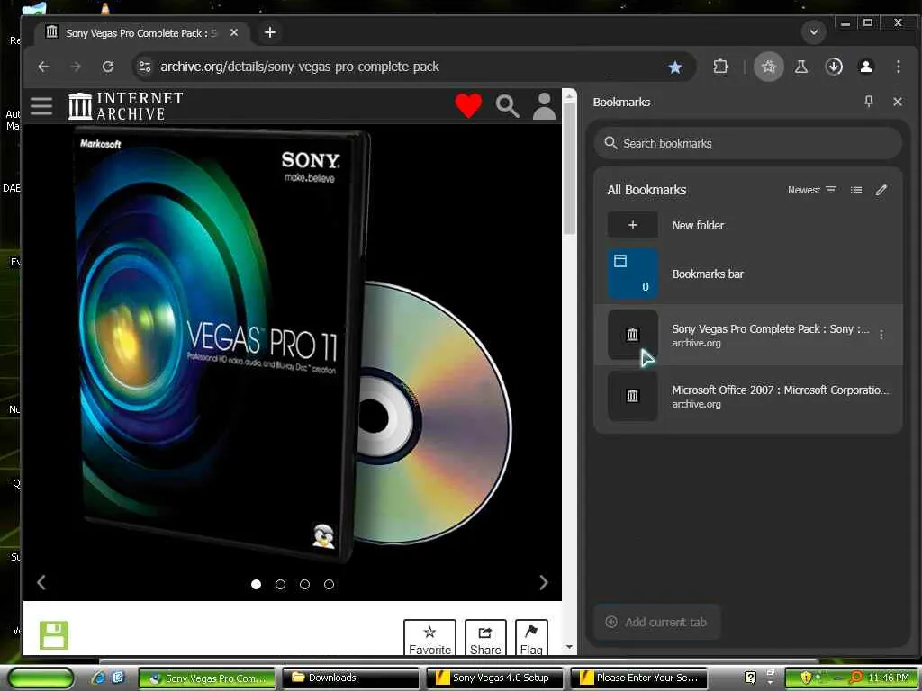922x691 pixels.
Task: Click the Internet Archive logo
Action: (125, 106)
